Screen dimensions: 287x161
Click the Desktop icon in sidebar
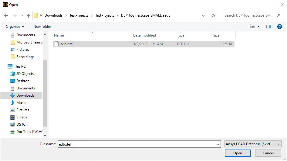pyautogui.click(x=12, y=81)
